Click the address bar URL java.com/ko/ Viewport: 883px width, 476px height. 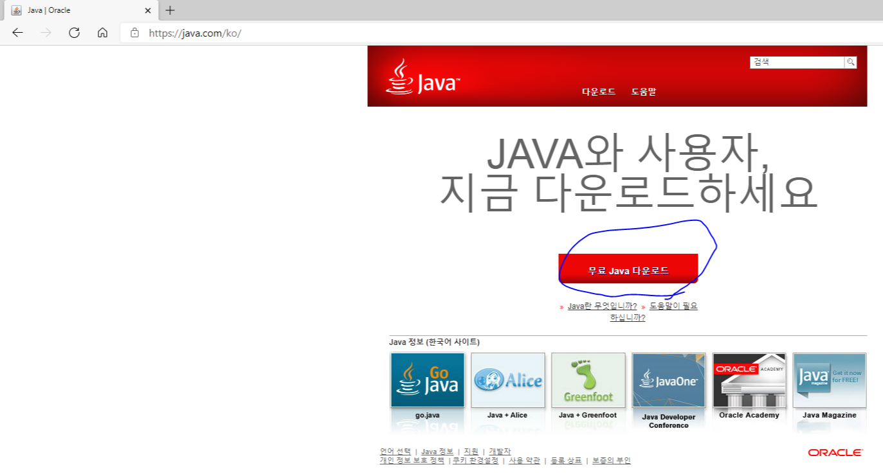coord(195,33)
